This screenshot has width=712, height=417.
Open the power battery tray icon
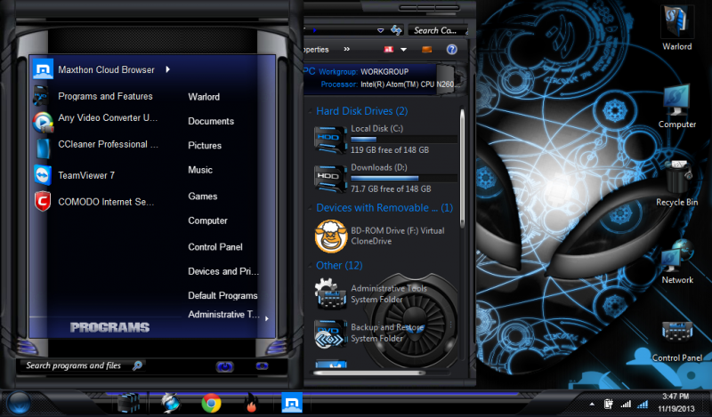tap(609, 404)
